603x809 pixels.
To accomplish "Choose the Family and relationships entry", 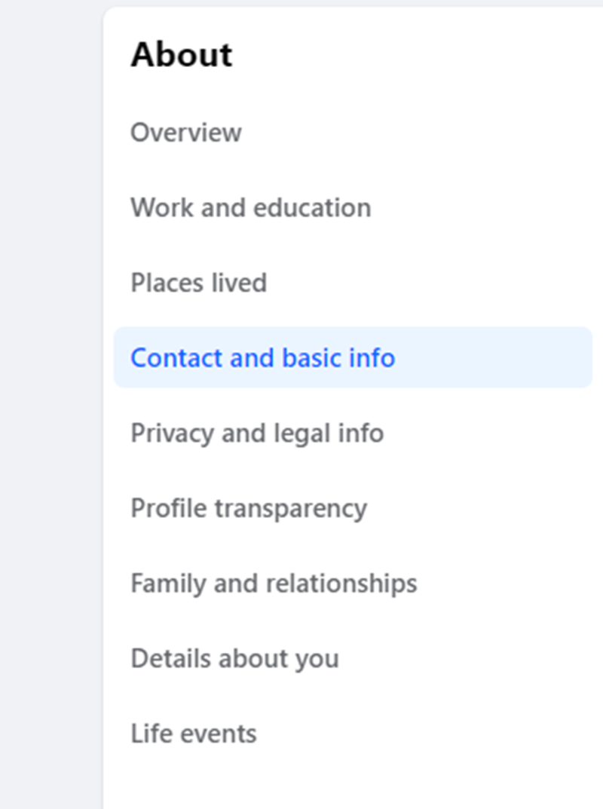I will [x=274, y=584].
